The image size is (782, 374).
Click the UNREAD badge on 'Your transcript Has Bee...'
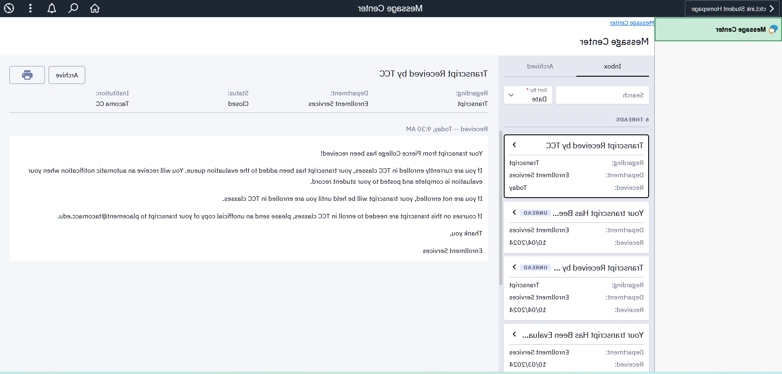[x=536, y=213]
